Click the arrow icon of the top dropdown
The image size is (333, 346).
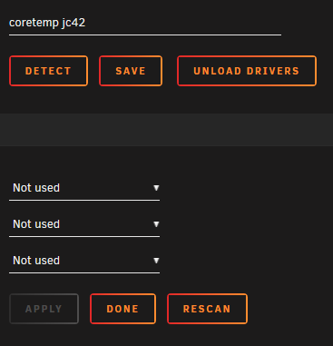pyautogui.click(x=156, y=188)
